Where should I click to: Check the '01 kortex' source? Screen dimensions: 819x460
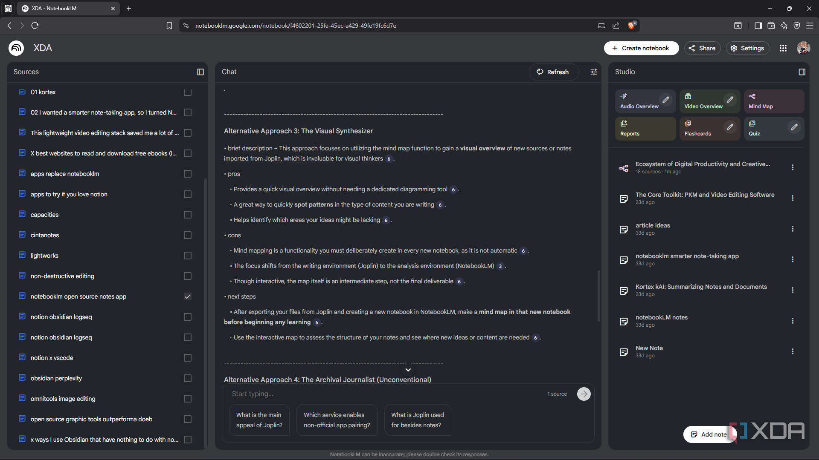click(188, 92)
